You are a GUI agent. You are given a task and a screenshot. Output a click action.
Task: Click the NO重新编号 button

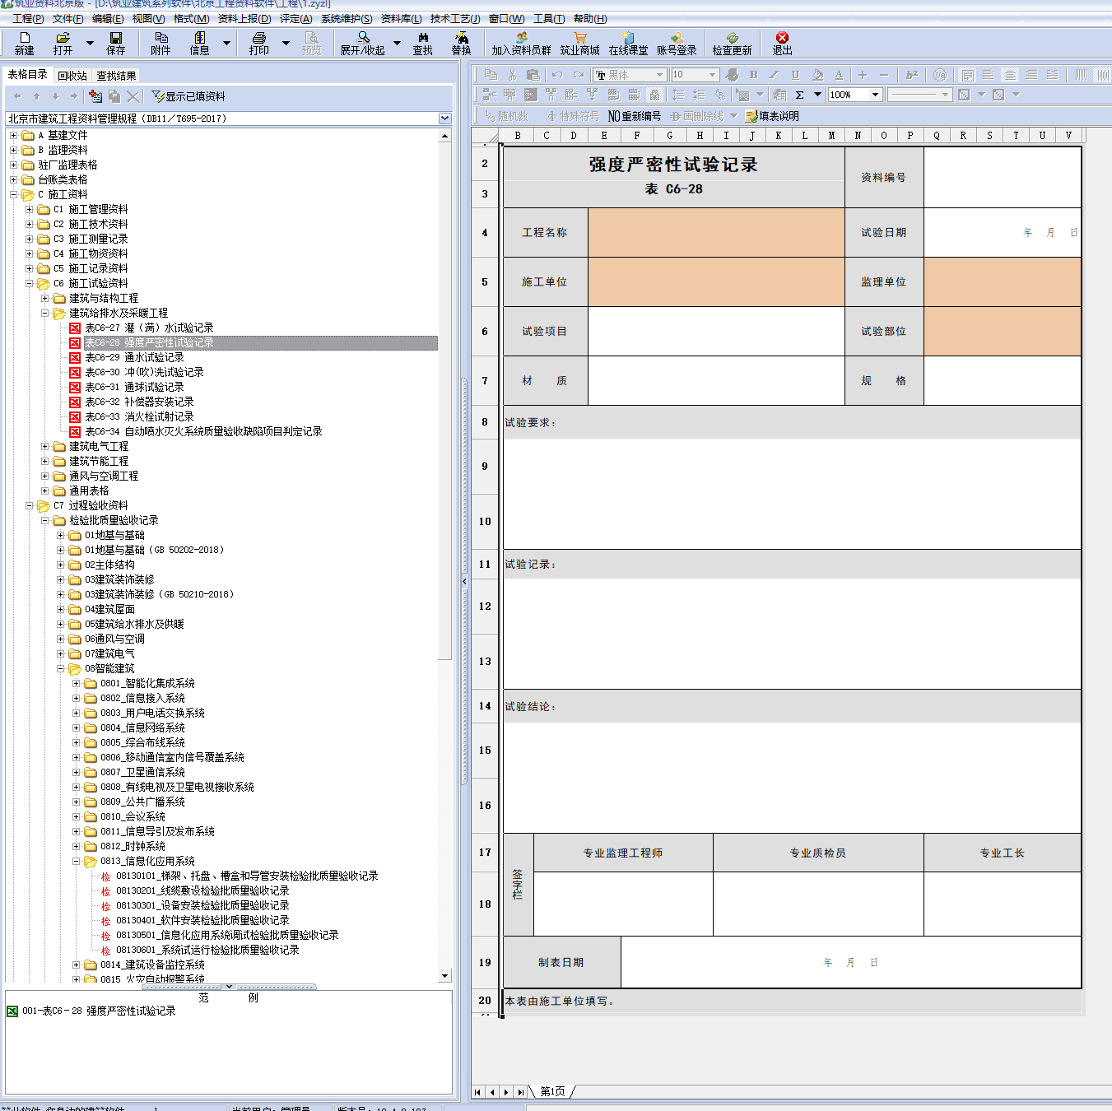pos(635,116)
